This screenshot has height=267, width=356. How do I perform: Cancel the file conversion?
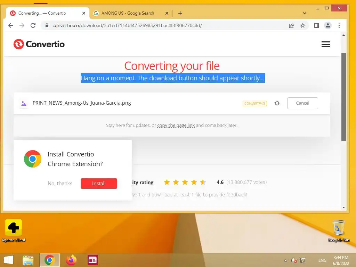click(x=302, y=103)
